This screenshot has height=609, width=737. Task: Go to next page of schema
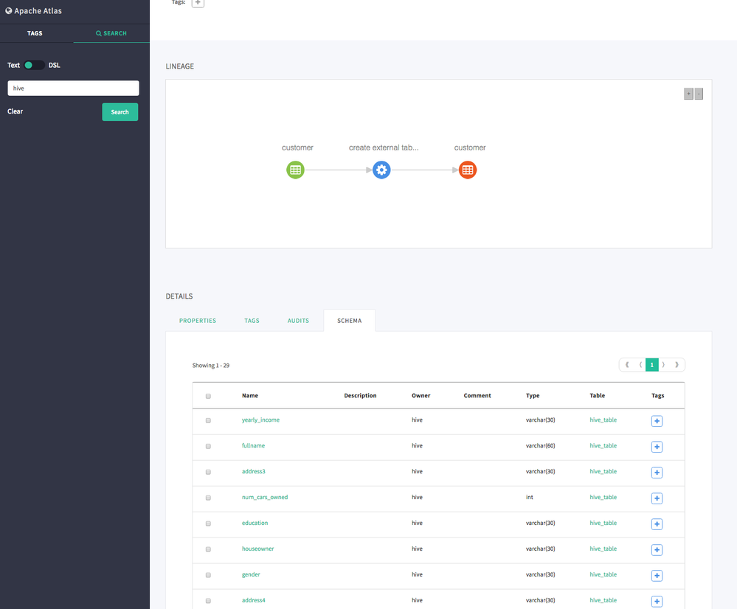(664, 365)
